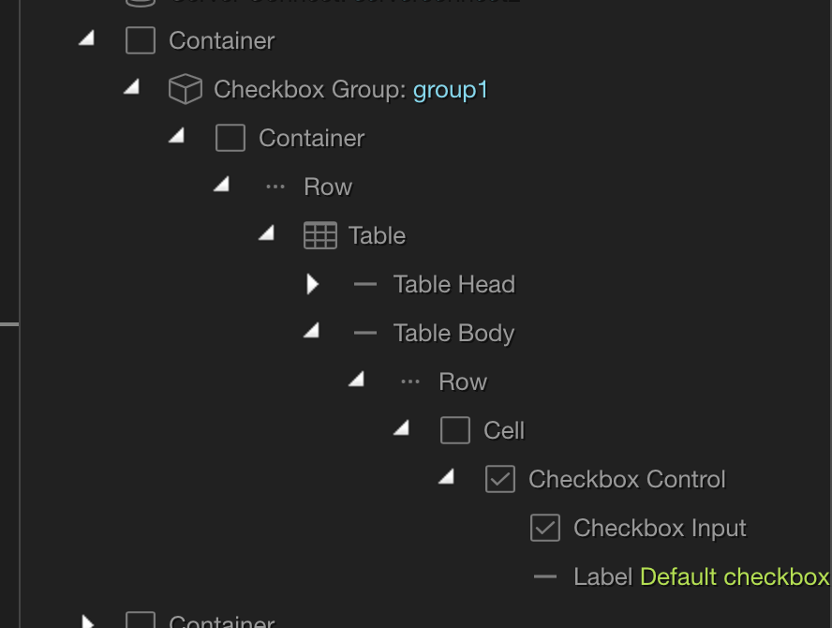Select the Checkbox Group tree item
Screen dimensions: 832x628
click(x=350, y=89)
